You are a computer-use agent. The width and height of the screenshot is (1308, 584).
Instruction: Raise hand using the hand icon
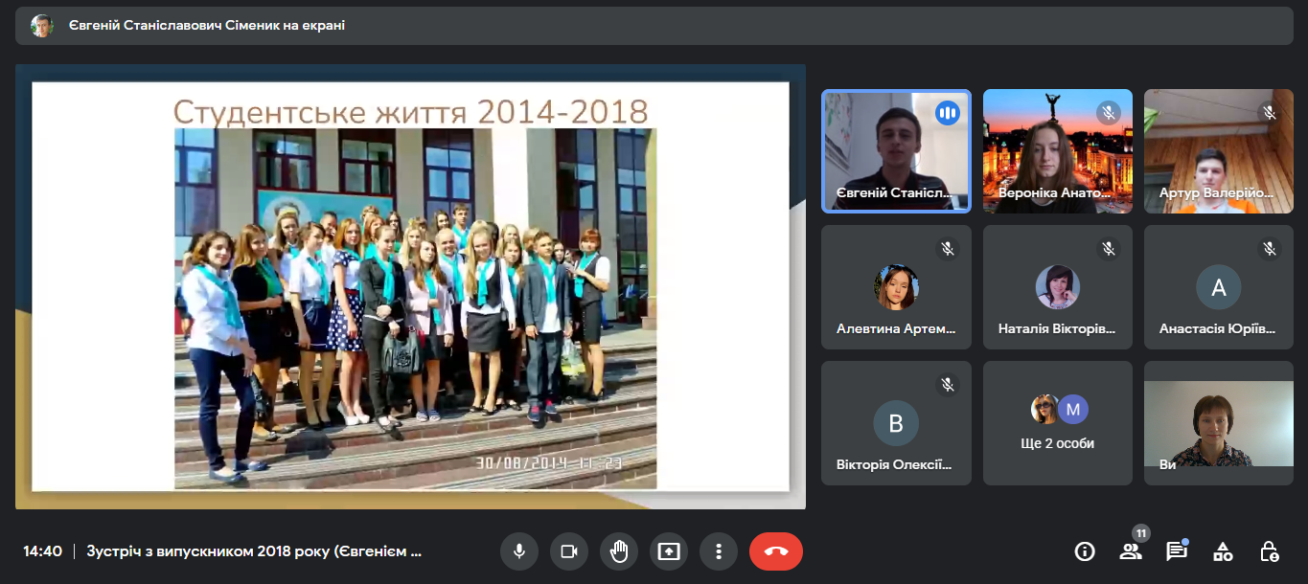point(619,551)
